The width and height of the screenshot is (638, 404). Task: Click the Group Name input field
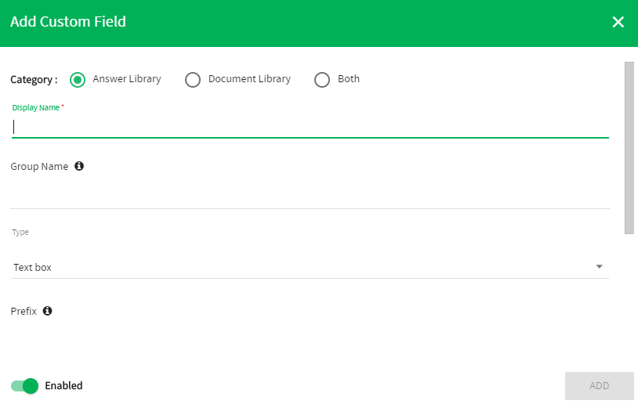(310, 194)
